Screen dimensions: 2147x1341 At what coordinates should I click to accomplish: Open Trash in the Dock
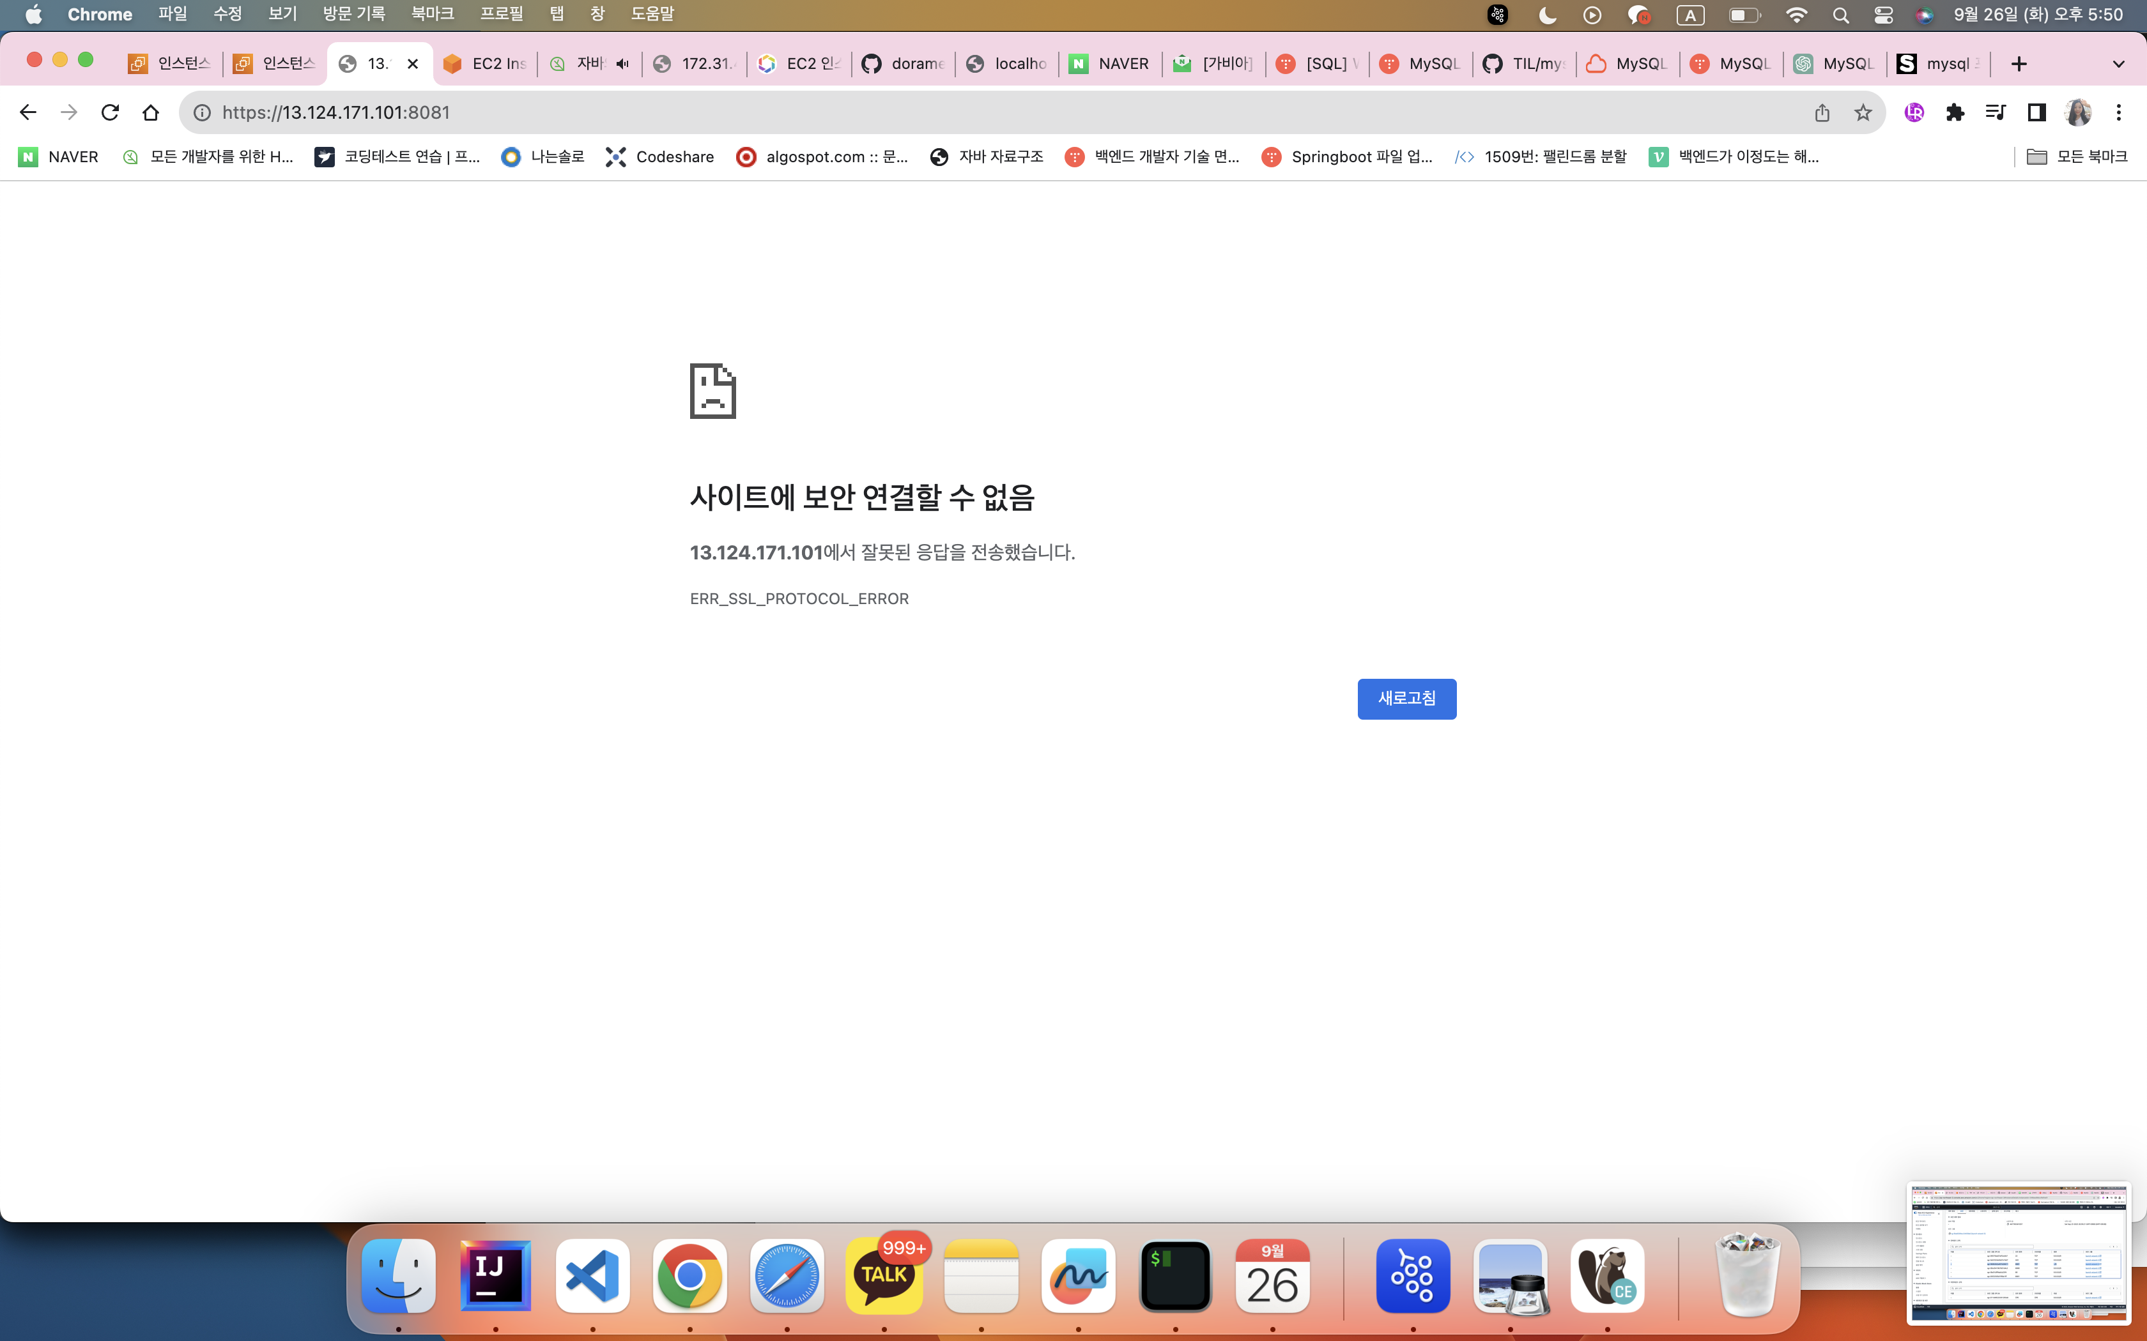[1748, 1277]
